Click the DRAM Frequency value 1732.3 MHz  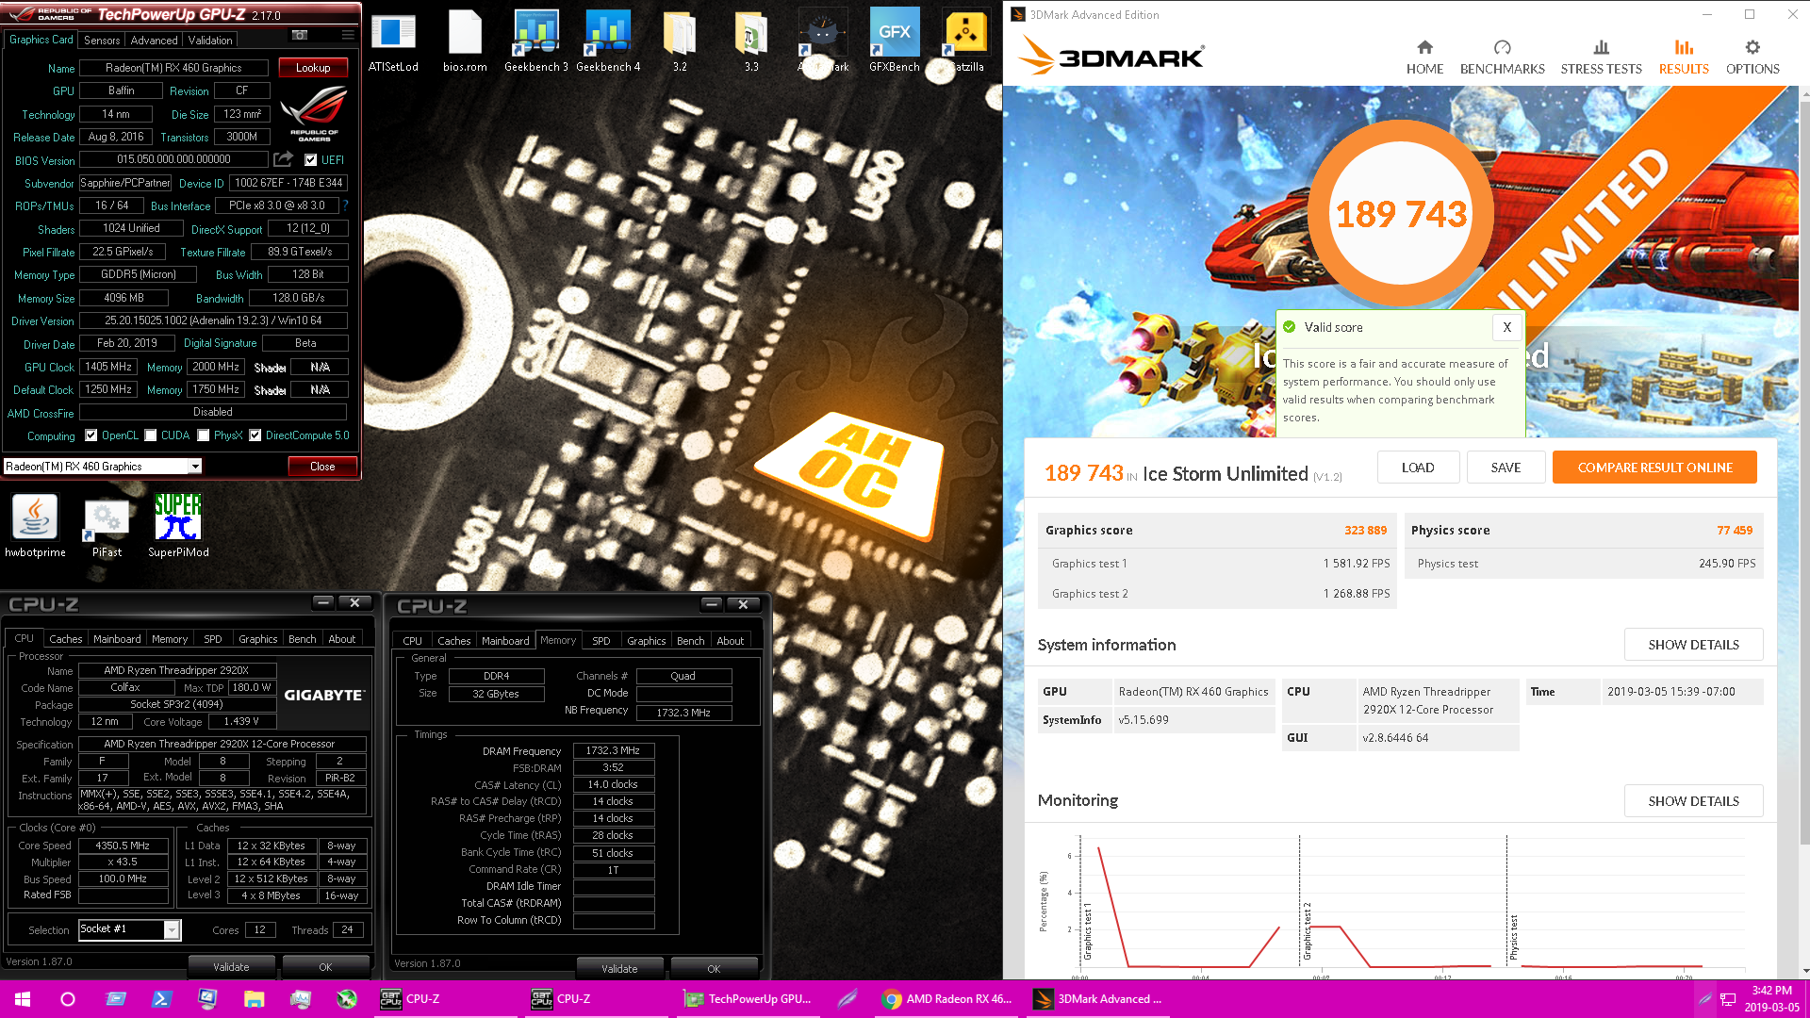pyautogui.click(x=613, y=751)
